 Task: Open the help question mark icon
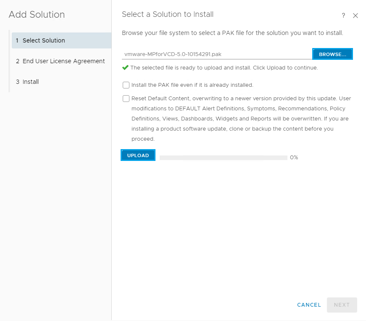343,16
